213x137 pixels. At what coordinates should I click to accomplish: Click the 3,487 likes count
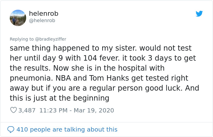pyautogui.click(x=27, y=110)
